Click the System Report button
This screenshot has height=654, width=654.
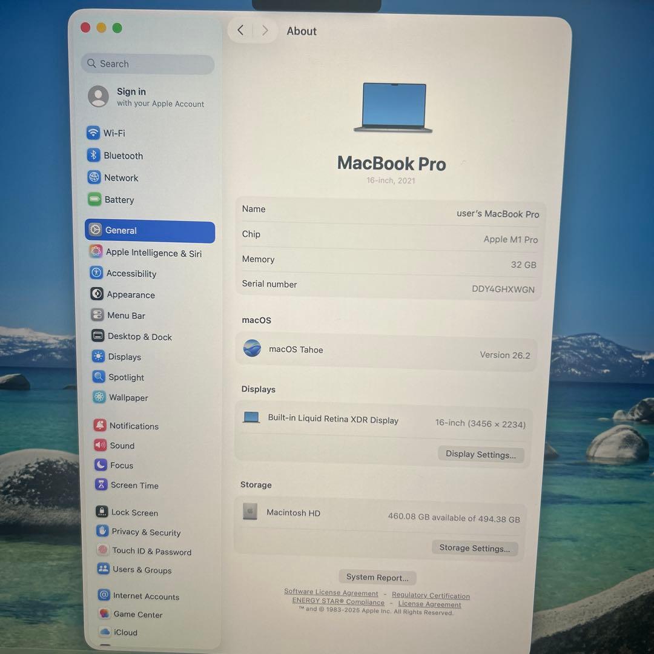point(377,577)
